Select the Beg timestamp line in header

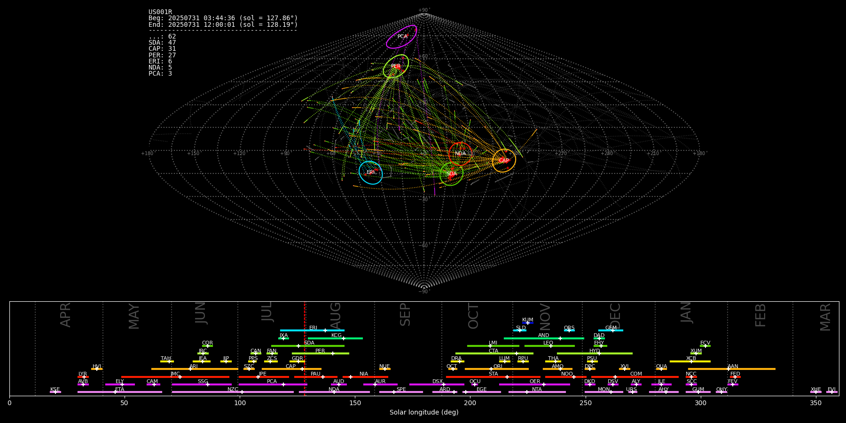[x=223, y=18]
